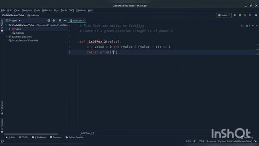
Task: Click the stop process icon
Action: 250,15
